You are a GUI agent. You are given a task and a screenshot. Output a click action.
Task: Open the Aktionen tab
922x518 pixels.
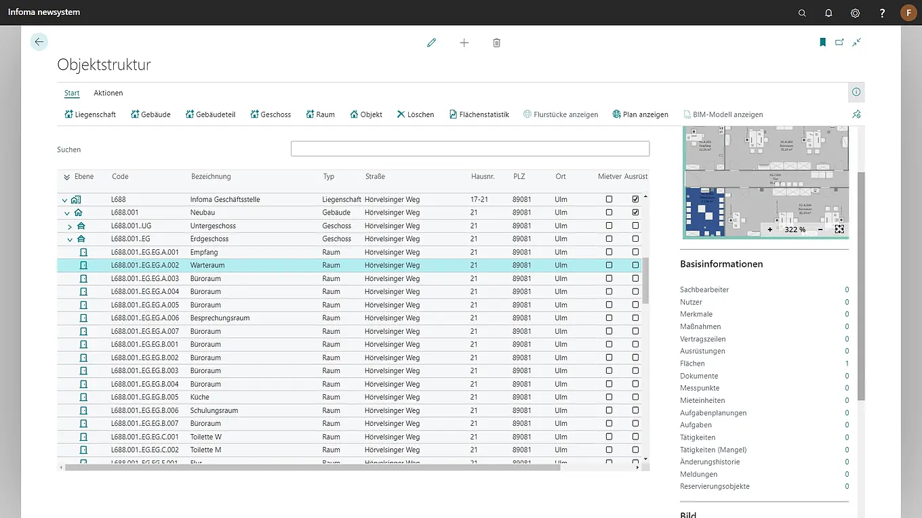pyautogui.click(x=108, y=93)
